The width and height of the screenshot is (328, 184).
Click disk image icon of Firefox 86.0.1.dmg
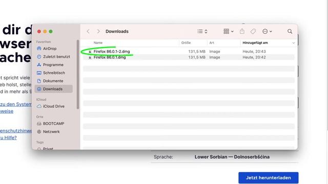click(x=90, y=57)
